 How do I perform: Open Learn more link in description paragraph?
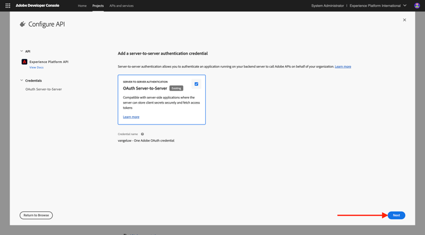click(343, 67)
